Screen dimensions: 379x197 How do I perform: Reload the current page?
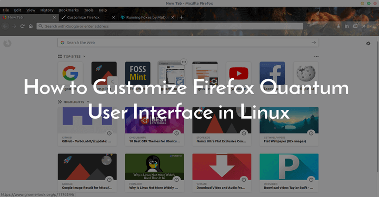(22, 26)
